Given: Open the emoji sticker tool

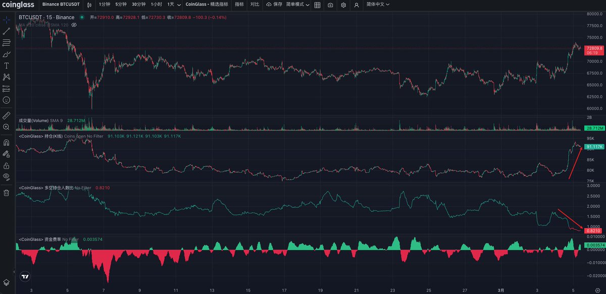Looking at the screenshot, I should (x=7, y=100).
